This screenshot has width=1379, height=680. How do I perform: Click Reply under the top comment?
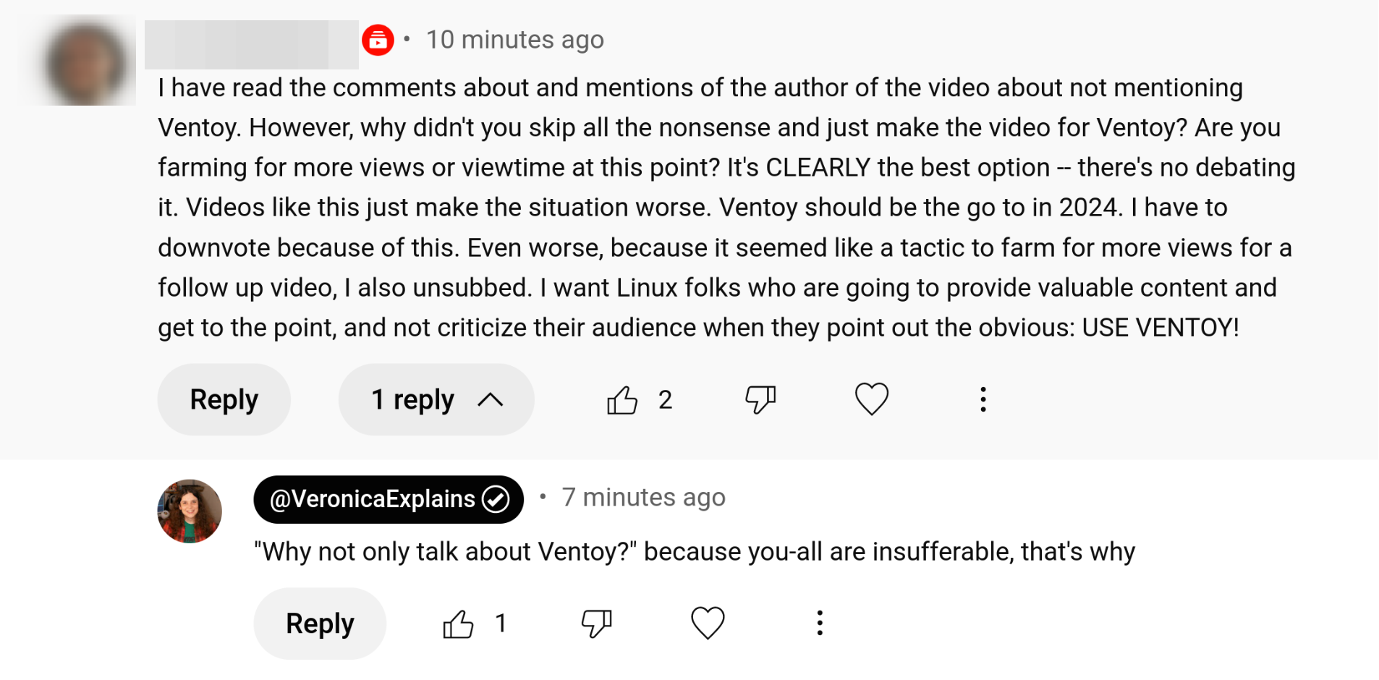click(224, 400)
